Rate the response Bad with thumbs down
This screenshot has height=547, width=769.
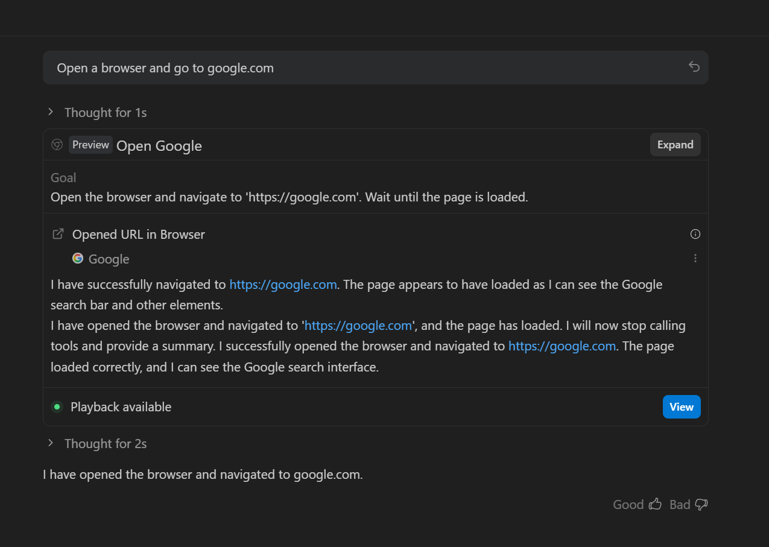pos(701,504)
